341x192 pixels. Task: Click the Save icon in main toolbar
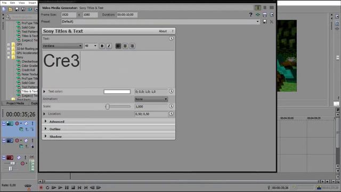pos(17,9)
